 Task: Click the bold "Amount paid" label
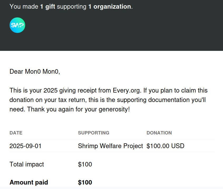click(x=29, y=182)
